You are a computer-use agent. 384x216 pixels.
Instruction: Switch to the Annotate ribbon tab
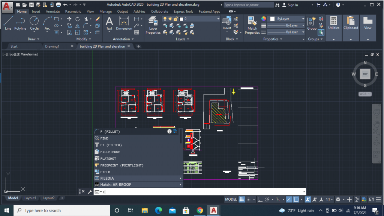(52, 12)
